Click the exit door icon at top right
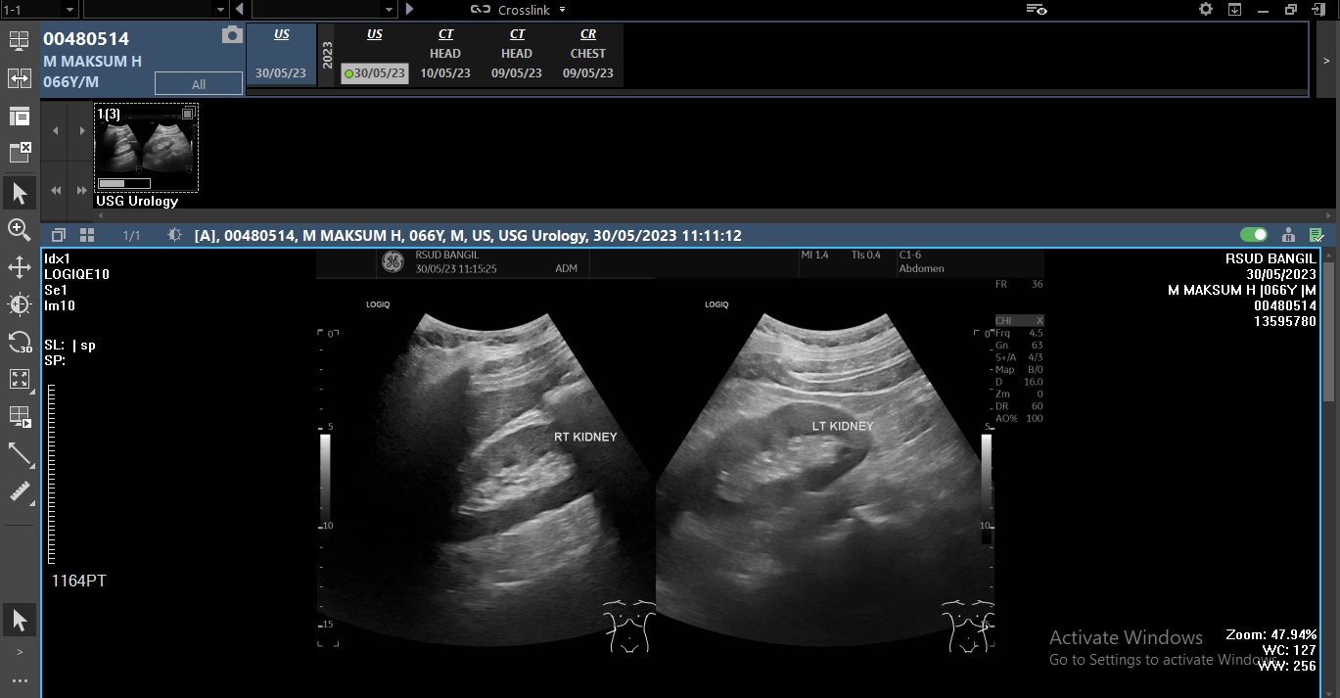 point(1318,9)
